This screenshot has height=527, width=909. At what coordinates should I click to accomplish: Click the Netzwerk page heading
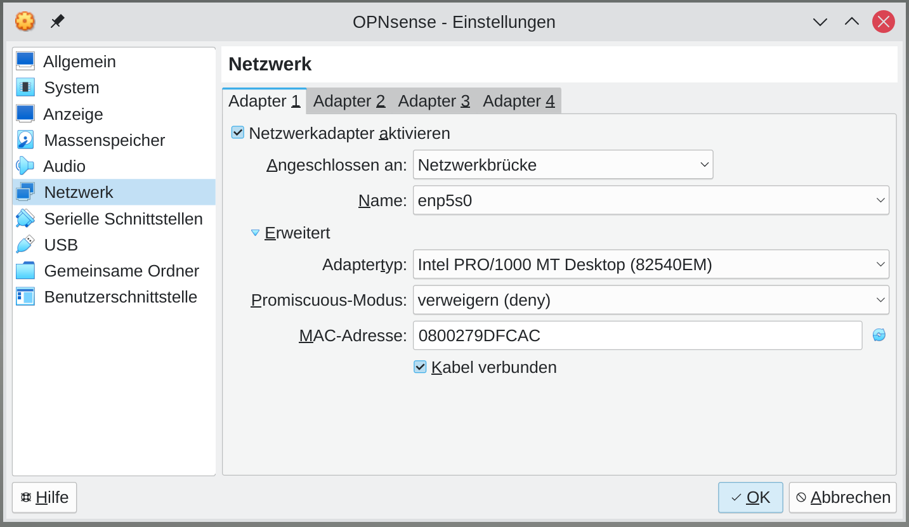point(270,64)
